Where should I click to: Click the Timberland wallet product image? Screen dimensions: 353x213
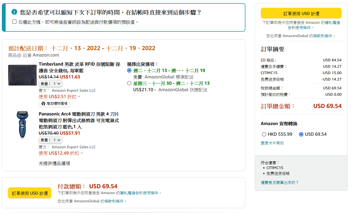[22, 75]
